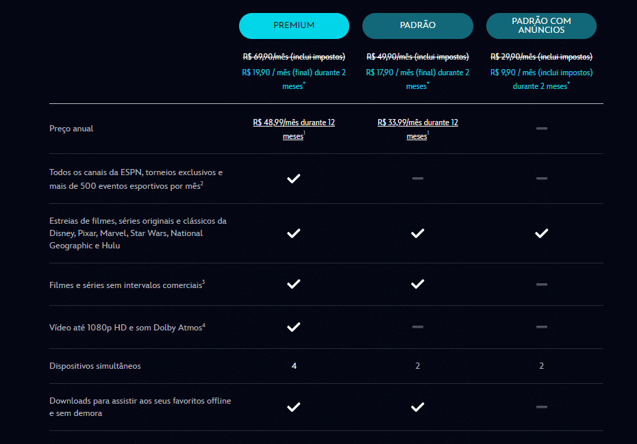637x444 pixels.
Task: Click the ad-supported plan checkmark for Disney premieres
Action: coord(542,233)
